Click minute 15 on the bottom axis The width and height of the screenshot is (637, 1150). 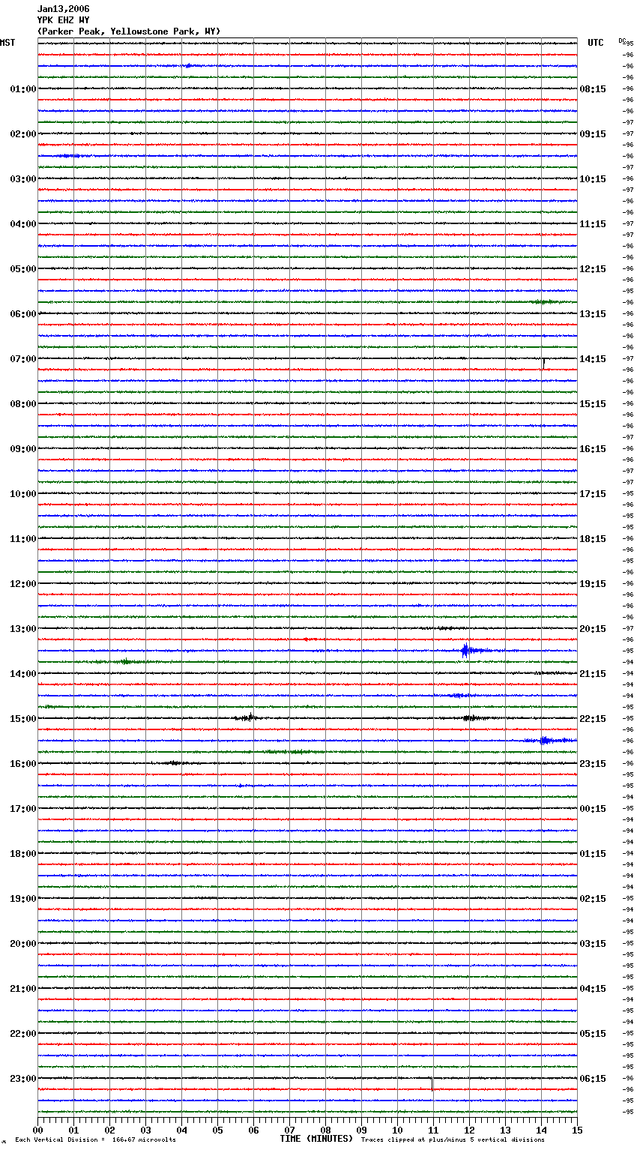click(x=577, y=1130)
